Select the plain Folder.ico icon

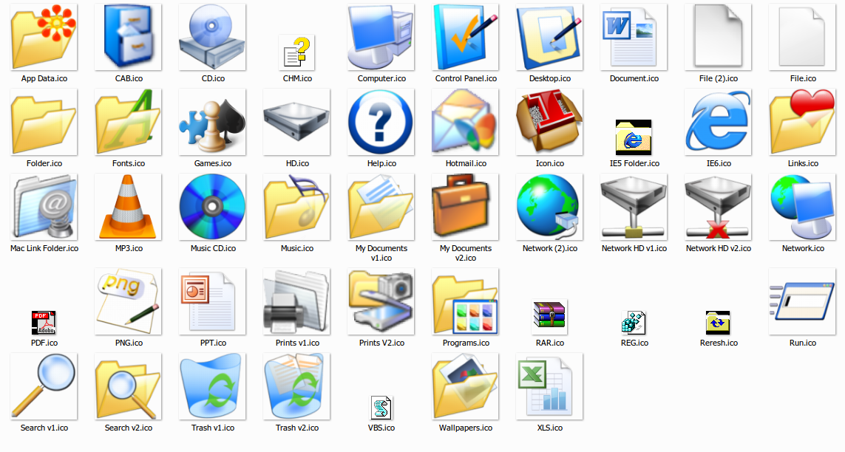click(x=44, y=122)
